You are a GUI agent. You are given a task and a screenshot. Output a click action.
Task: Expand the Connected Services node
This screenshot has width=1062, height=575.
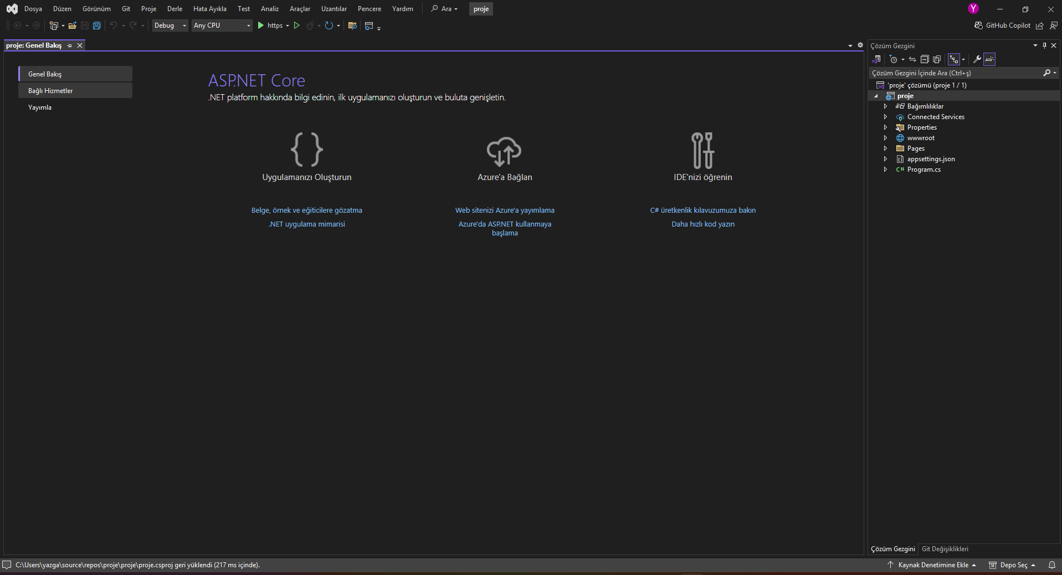pos(885,117)
